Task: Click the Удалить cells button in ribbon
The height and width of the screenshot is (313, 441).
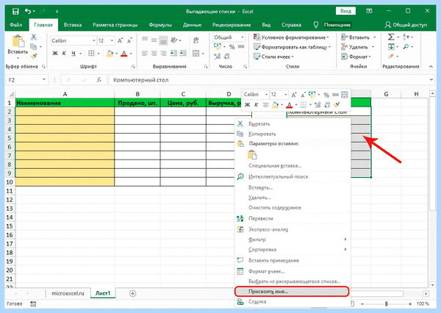Action: tap(354, 47)
